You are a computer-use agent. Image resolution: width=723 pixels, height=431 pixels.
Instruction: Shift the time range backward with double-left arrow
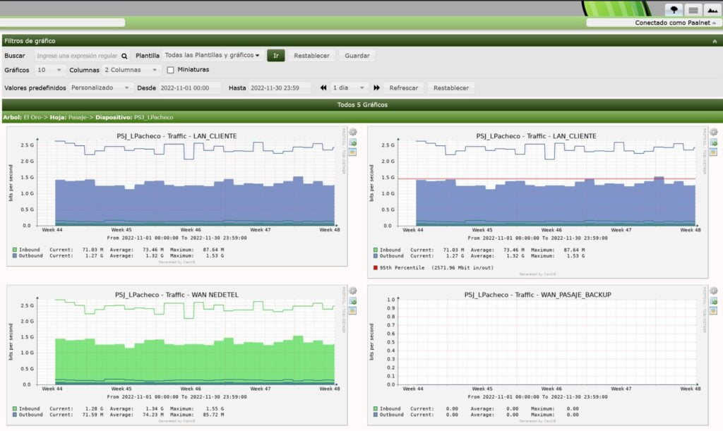tap(323, 88)
